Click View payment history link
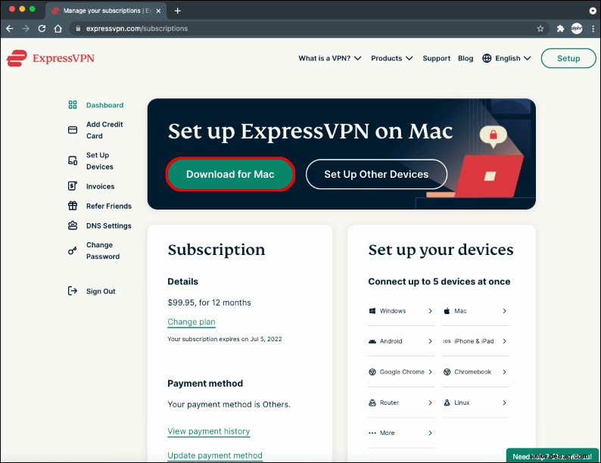 click(208, 431)
